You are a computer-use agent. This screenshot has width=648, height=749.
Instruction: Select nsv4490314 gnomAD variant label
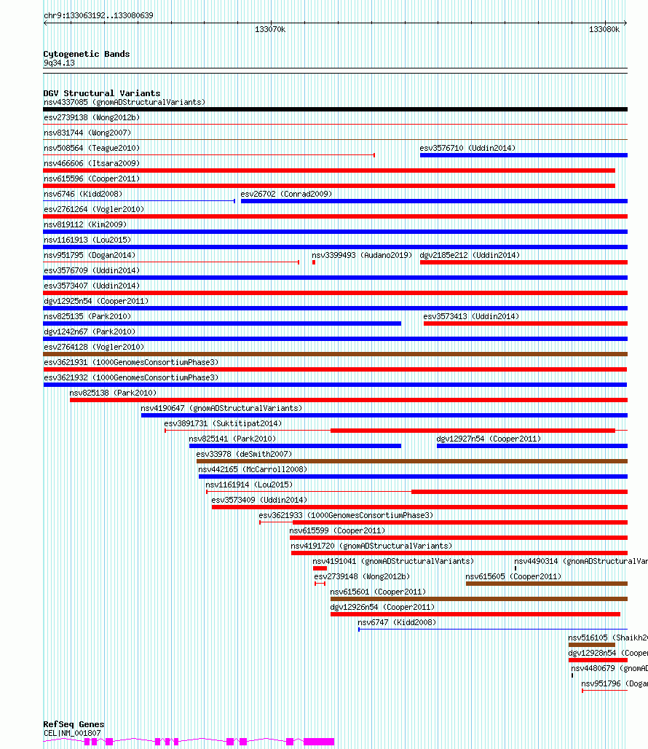pos(581,561)
